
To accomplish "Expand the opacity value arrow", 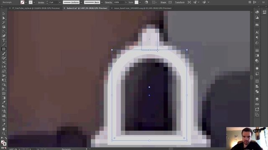I will 126,2.
